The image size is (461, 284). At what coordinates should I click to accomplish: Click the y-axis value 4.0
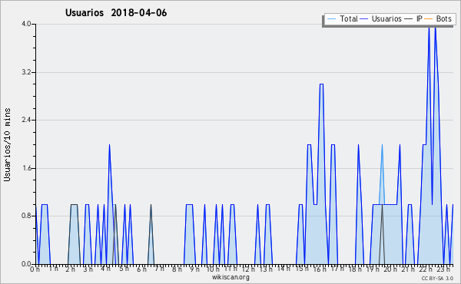point(26,24)
